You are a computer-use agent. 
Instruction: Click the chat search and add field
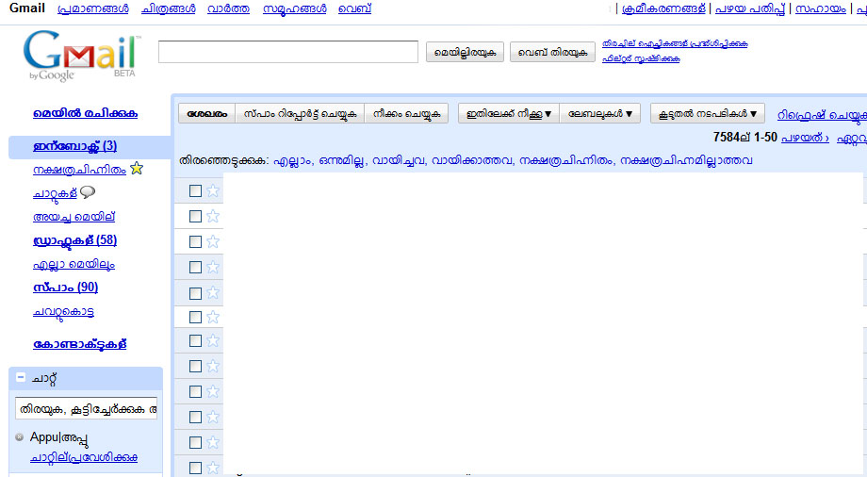87,409
